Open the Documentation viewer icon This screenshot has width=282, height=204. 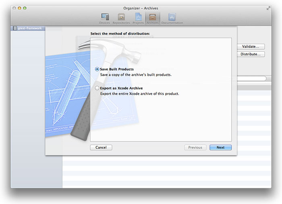pyautogui.click(x=172, y=18)
